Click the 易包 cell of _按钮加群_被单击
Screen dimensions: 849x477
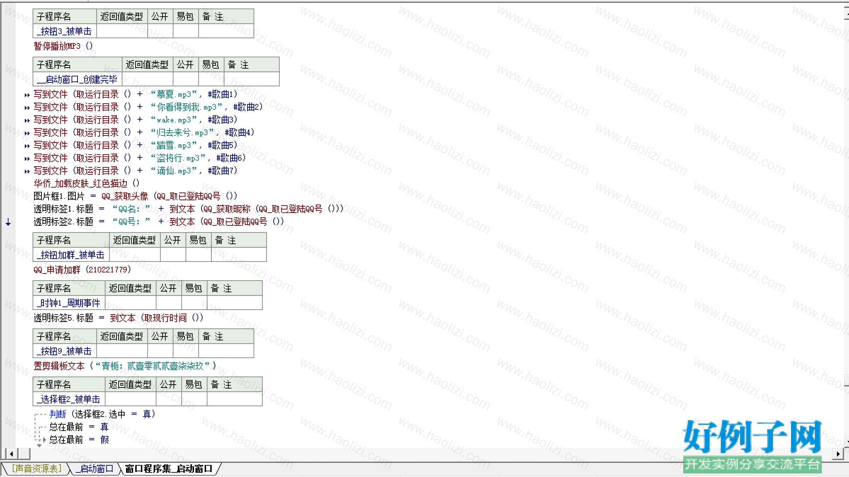[199, 255]
